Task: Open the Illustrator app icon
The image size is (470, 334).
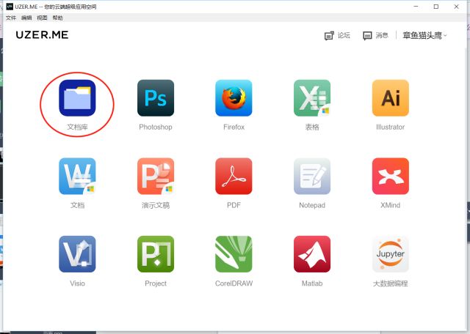Action: pos(390,98)
